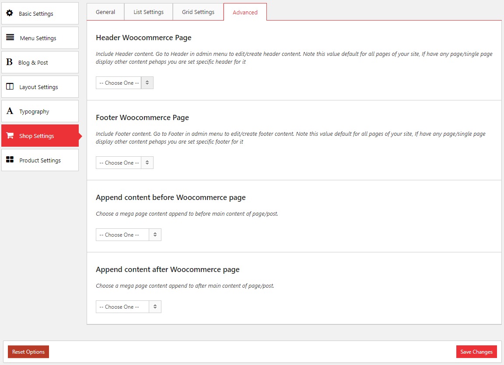
Task: Click the Save Changes button
Action: click(x=476, y=351)
